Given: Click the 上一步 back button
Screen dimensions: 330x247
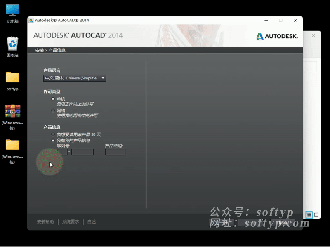Looking at the screenshot, I should click(x=222, y=223).
